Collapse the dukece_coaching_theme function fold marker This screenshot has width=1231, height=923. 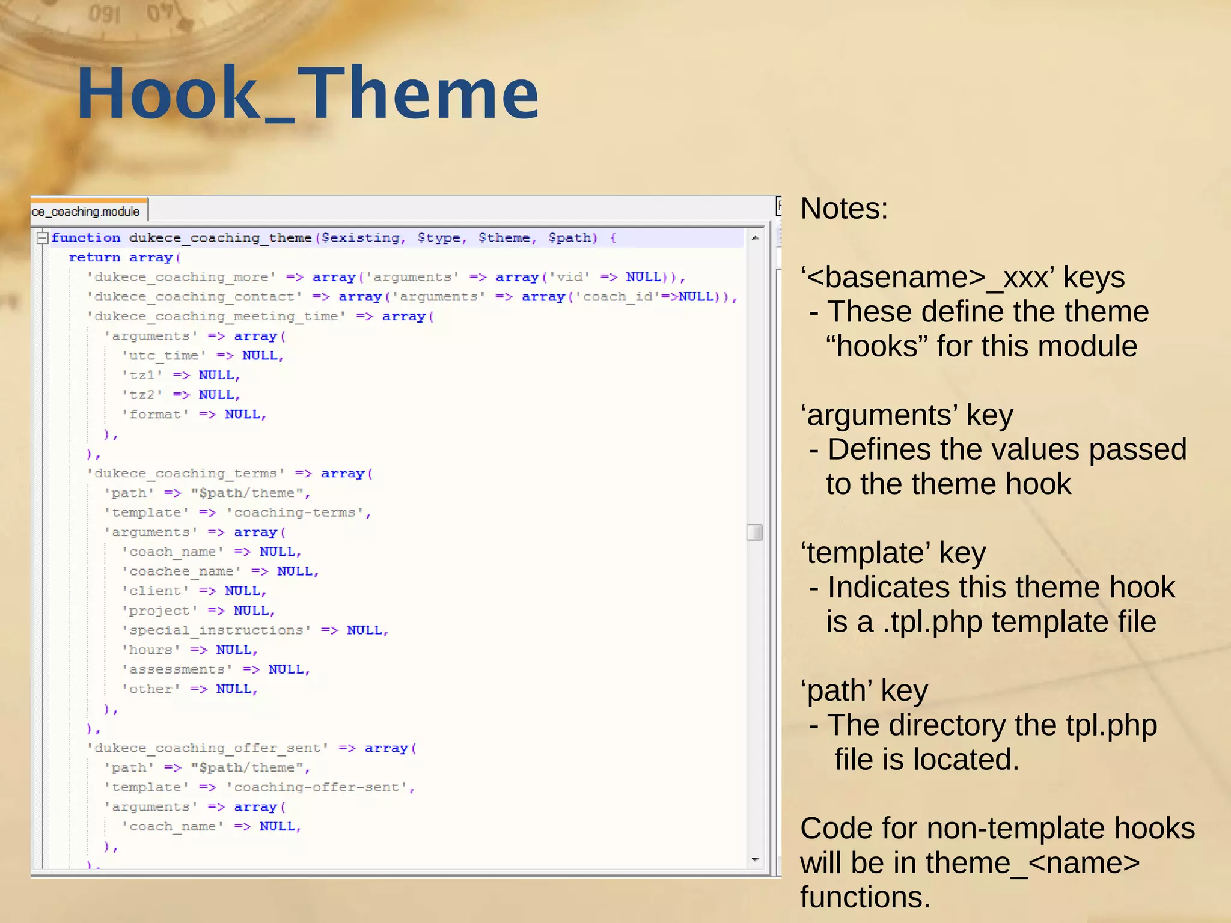(x=42, y=238)
